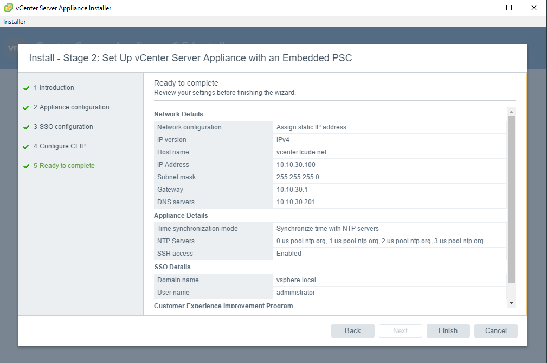Click the 'NTP Servers' label
The height and width of the screenshot is (363, 547).
click(176, 241)
